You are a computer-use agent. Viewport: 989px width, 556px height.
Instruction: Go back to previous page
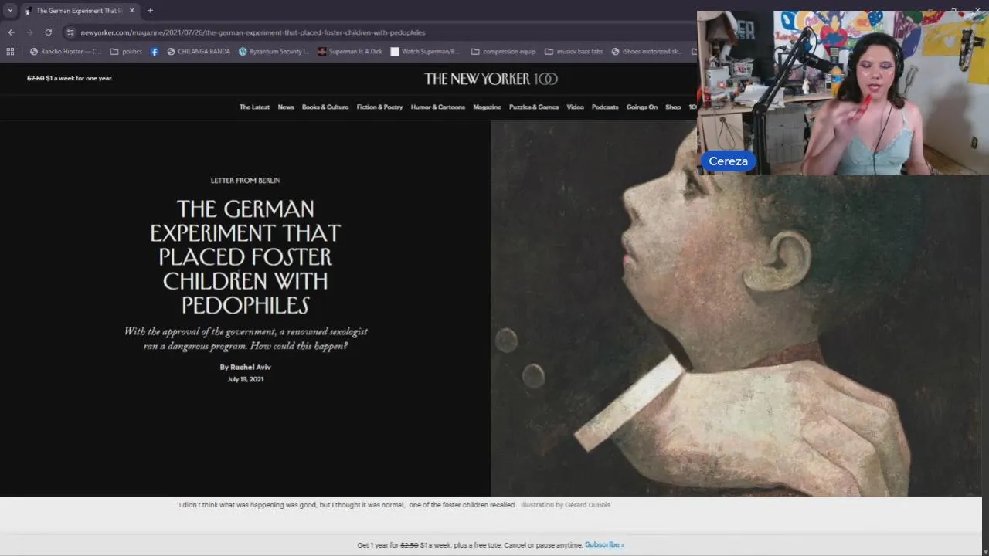pos(11,32)
